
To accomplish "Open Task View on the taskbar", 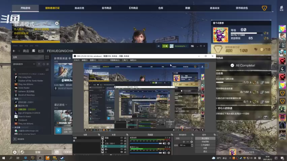I will click(18, 158).
